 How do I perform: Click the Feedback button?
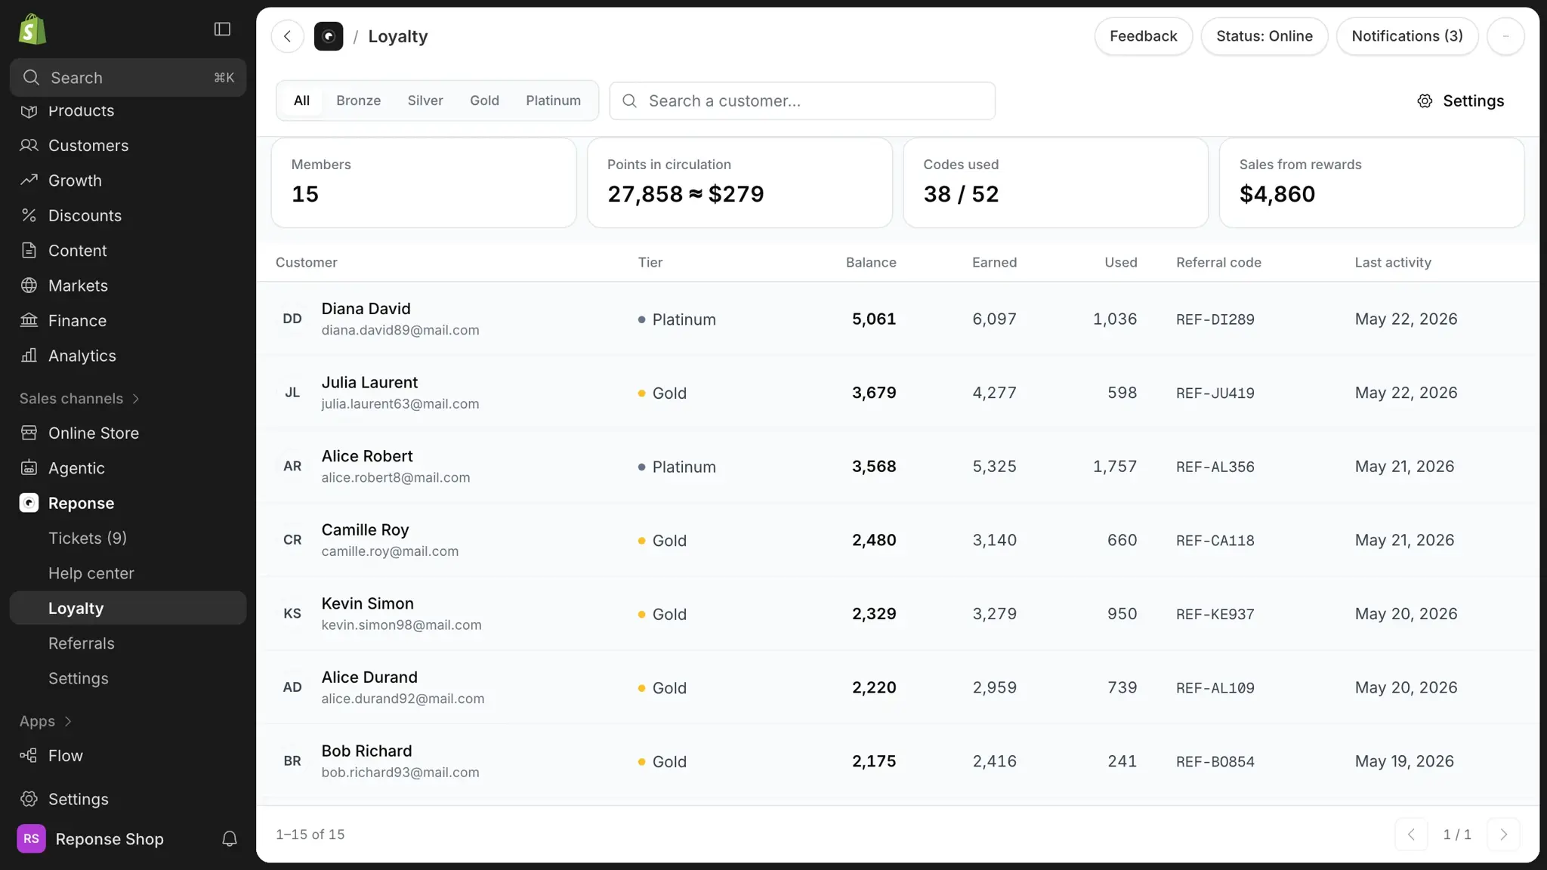click(1143, 36)
